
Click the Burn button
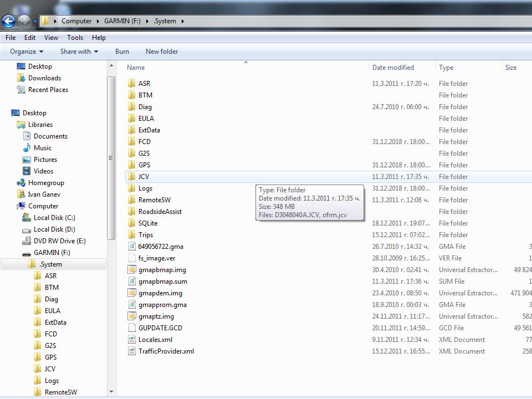122,52
